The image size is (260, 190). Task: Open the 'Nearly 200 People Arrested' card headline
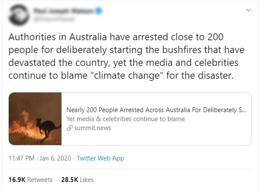coord(156,110)
